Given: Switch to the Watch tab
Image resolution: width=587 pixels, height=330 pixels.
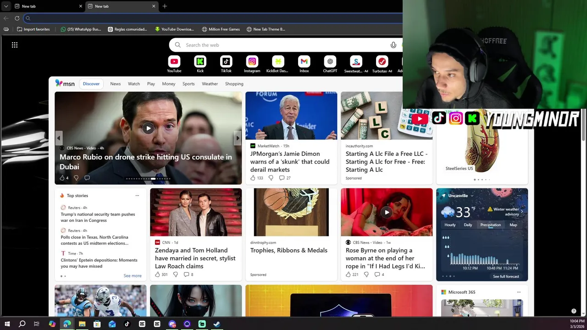Looking at the screenshot, I should pyautogui.click(x=134, y=84).
